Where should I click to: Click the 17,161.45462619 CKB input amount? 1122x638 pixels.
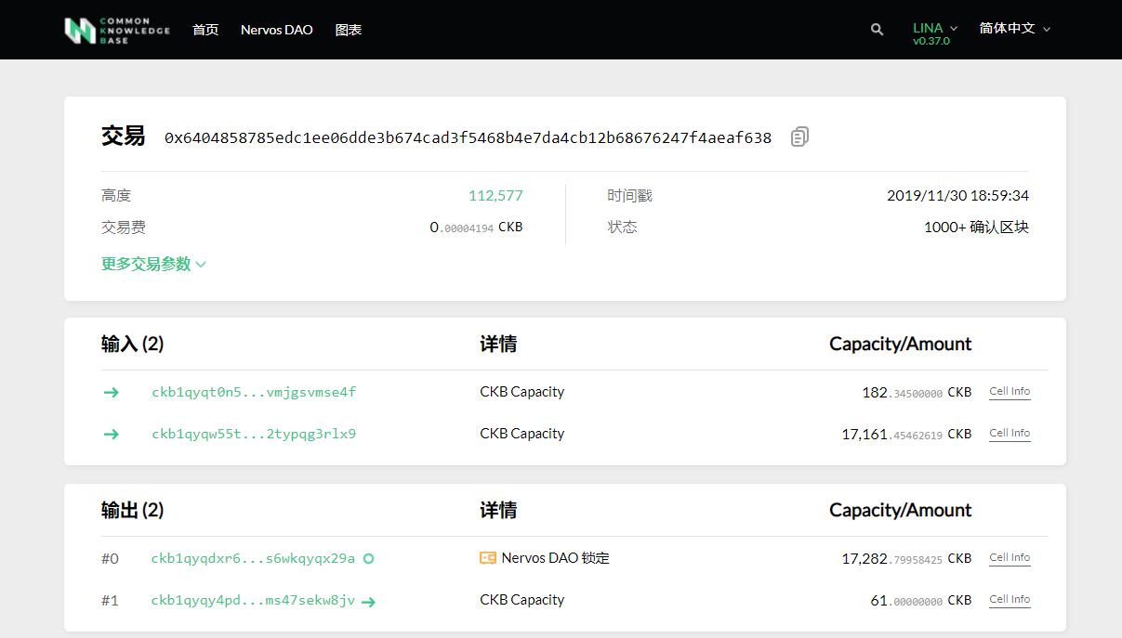coord(906,435)
